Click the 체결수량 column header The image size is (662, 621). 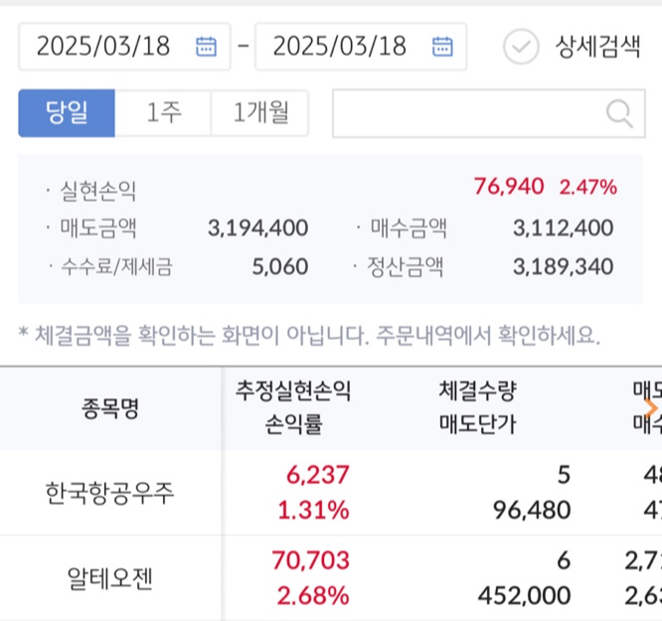tap(477, 390)
